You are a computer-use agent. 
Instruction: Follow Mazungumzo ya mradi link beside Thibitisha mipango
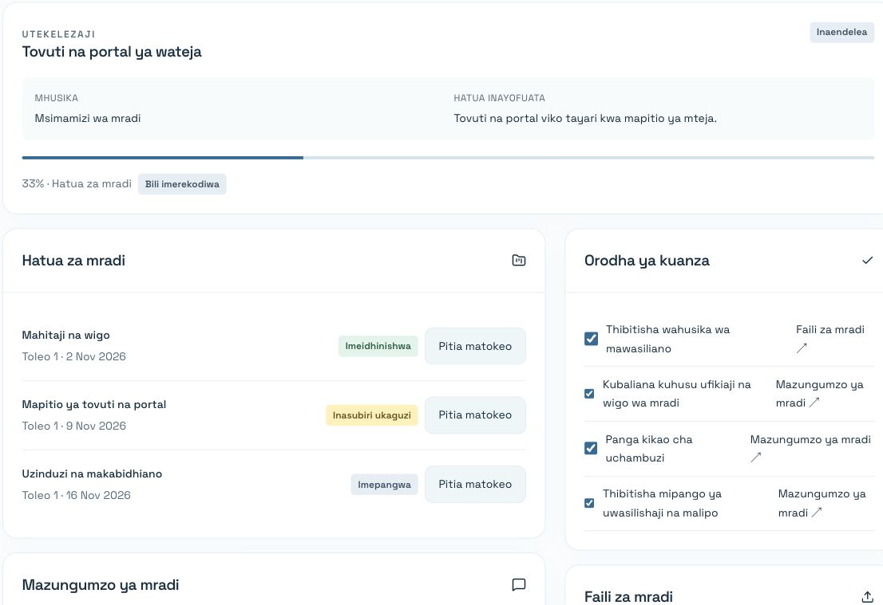822,503
